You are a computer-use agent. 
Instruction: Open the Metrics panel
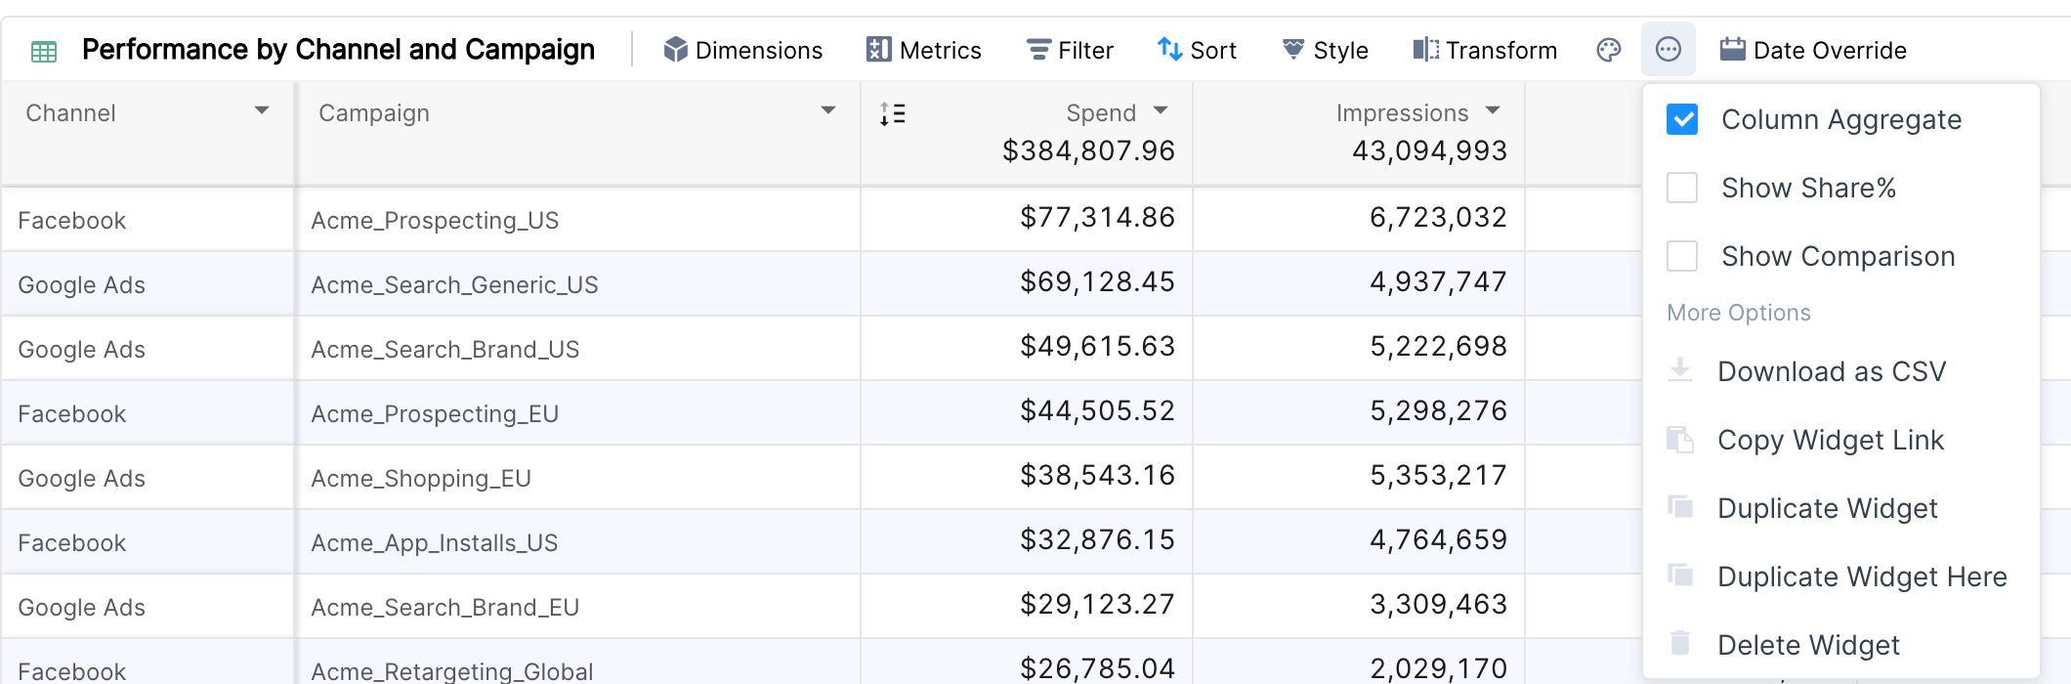(x=923, y=50)
